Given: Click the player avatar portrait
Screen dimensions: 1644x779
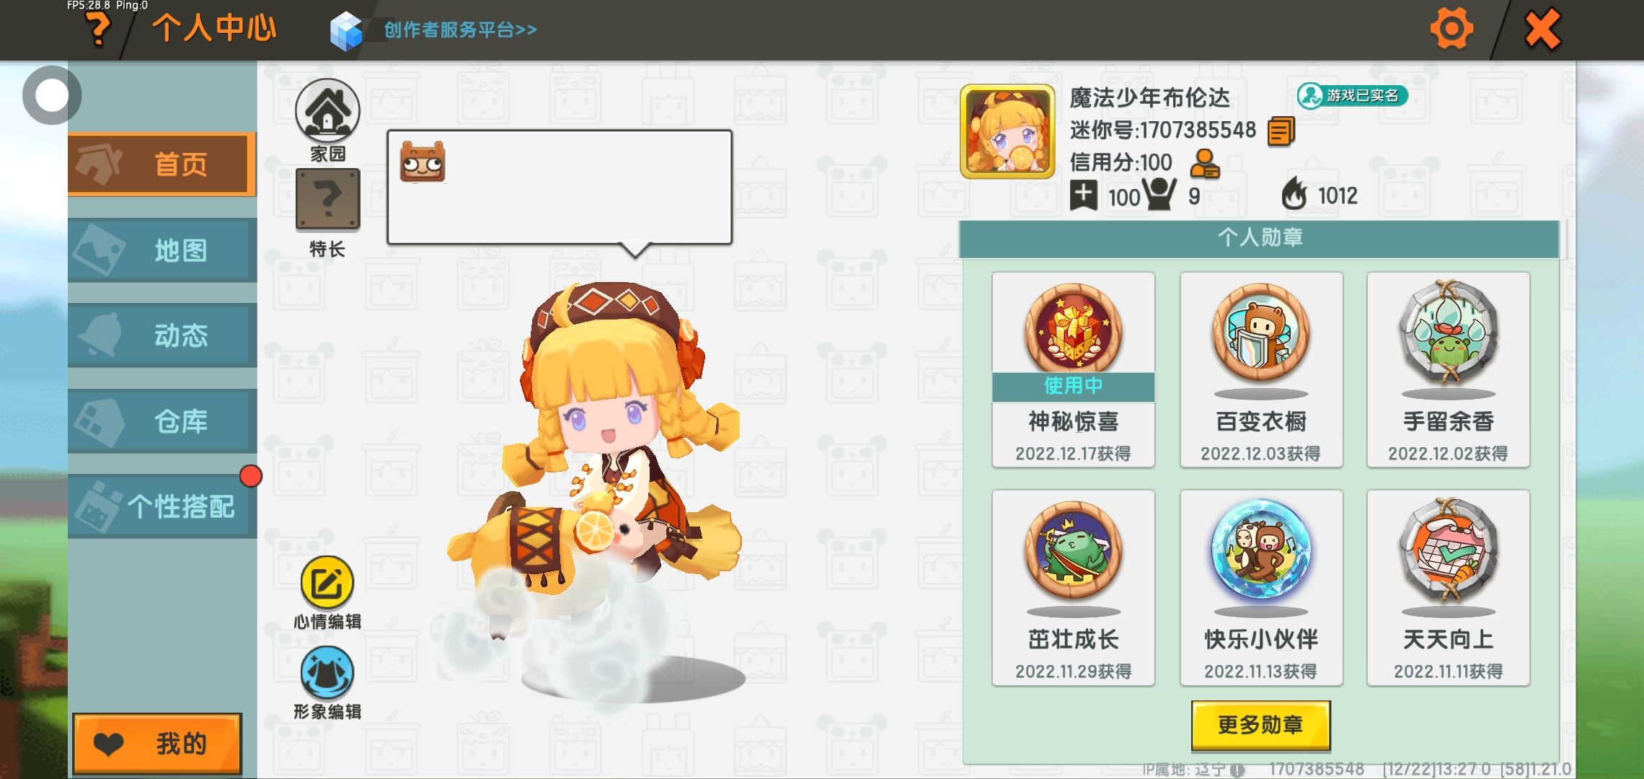Looking at the screenshot, I should (x=1007, y=131).
